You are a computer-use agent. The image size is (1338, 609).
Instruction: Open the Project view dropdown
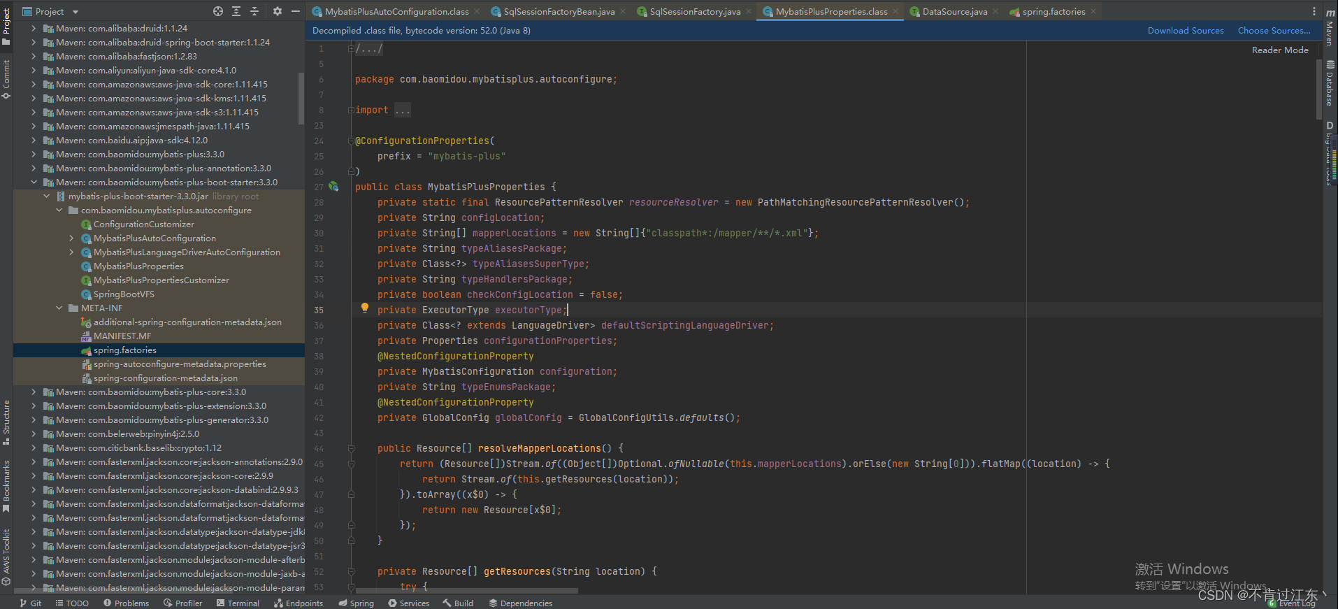coord(50,11)
